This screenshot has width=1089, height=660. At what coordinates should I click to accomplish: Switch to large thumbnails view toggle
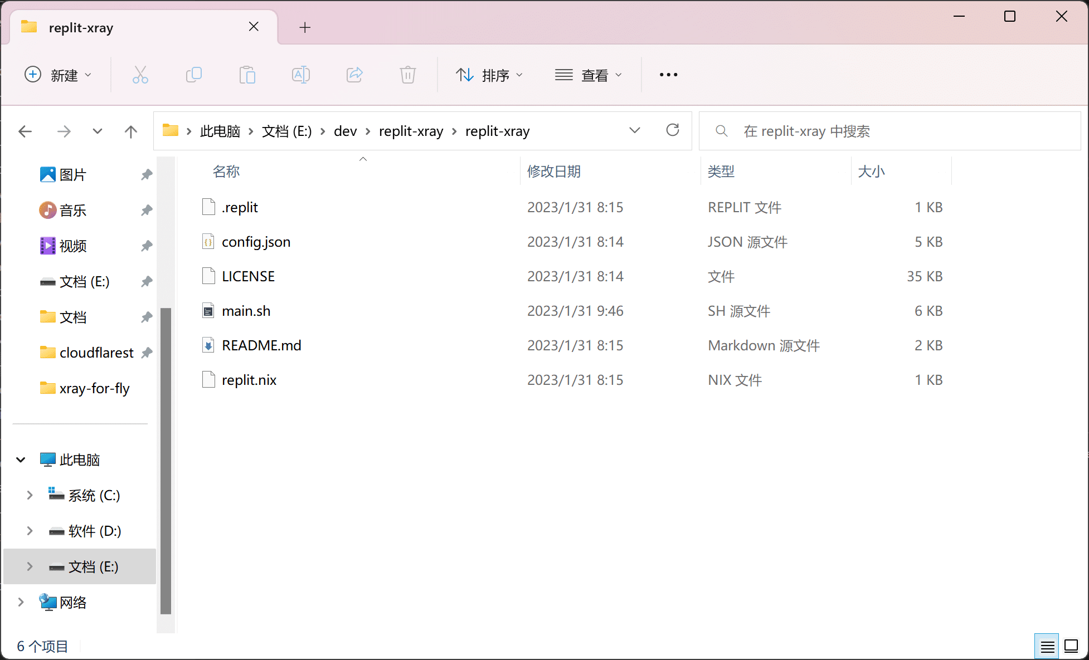point(1071,646)
